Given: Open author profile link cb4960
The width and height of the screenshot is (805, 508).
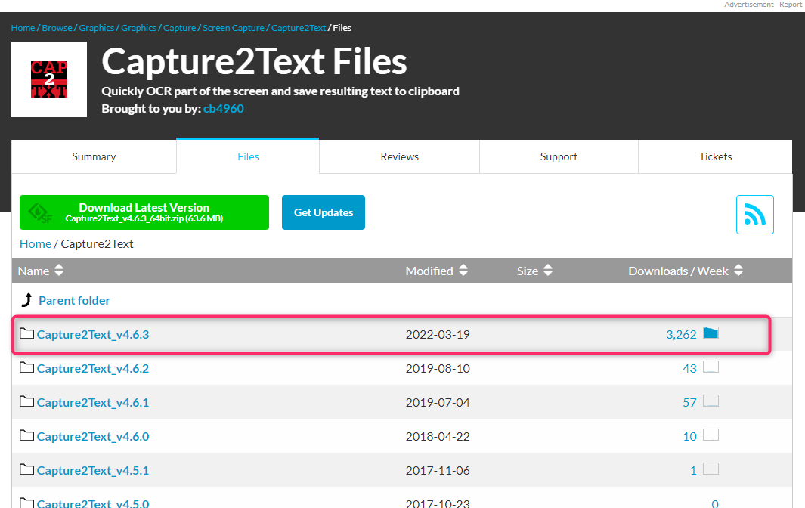Looking at the screenshot, I should [x=224, y=108].
